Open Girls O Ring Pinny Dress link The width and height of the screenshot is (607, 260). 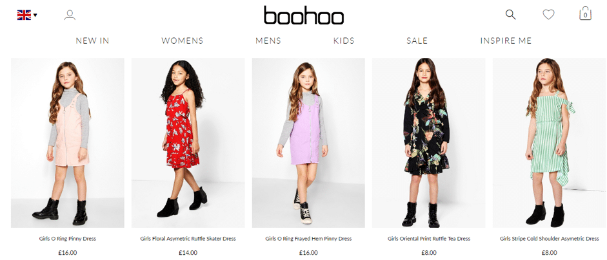click(68, 239)
